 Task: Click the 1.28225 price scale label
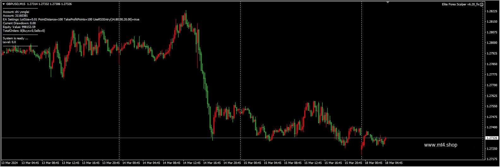tap(492, 11)
